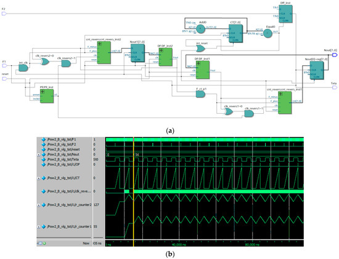Click the F_c1_p1 AND gate
Viewport: 339px width, 259px height.
pos(200,94)
